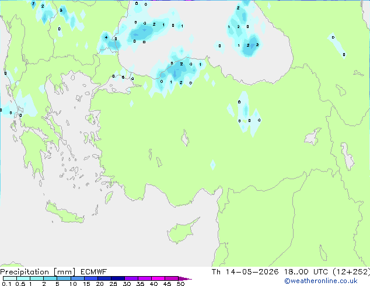The image size is (370, 286).
Task: Click the island of Crete on the map
Action: (64, 213)
